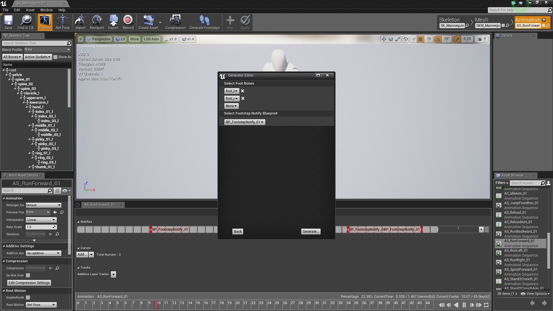Enable the EnableRootMotion checkbox
Viewport: 553px width, 311px height.
(x=28, y=297)
